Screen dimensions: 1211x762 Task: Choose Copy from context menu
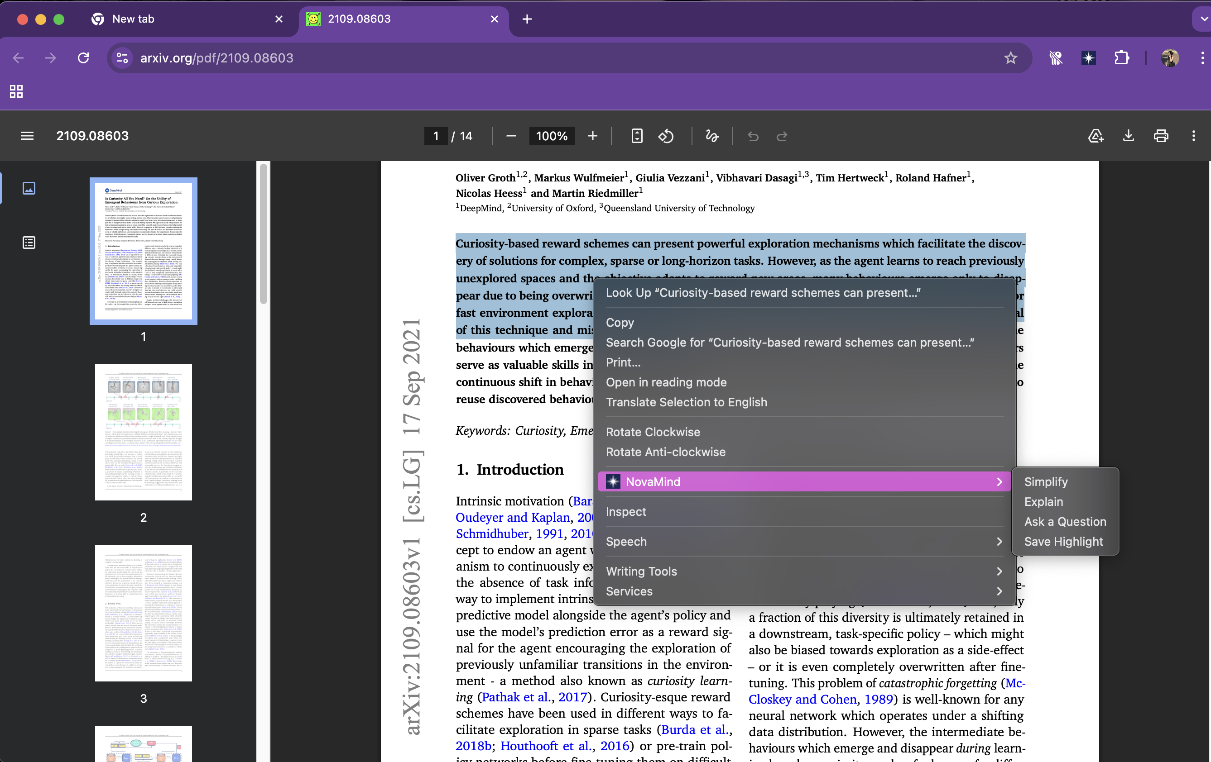coord(620,323)
